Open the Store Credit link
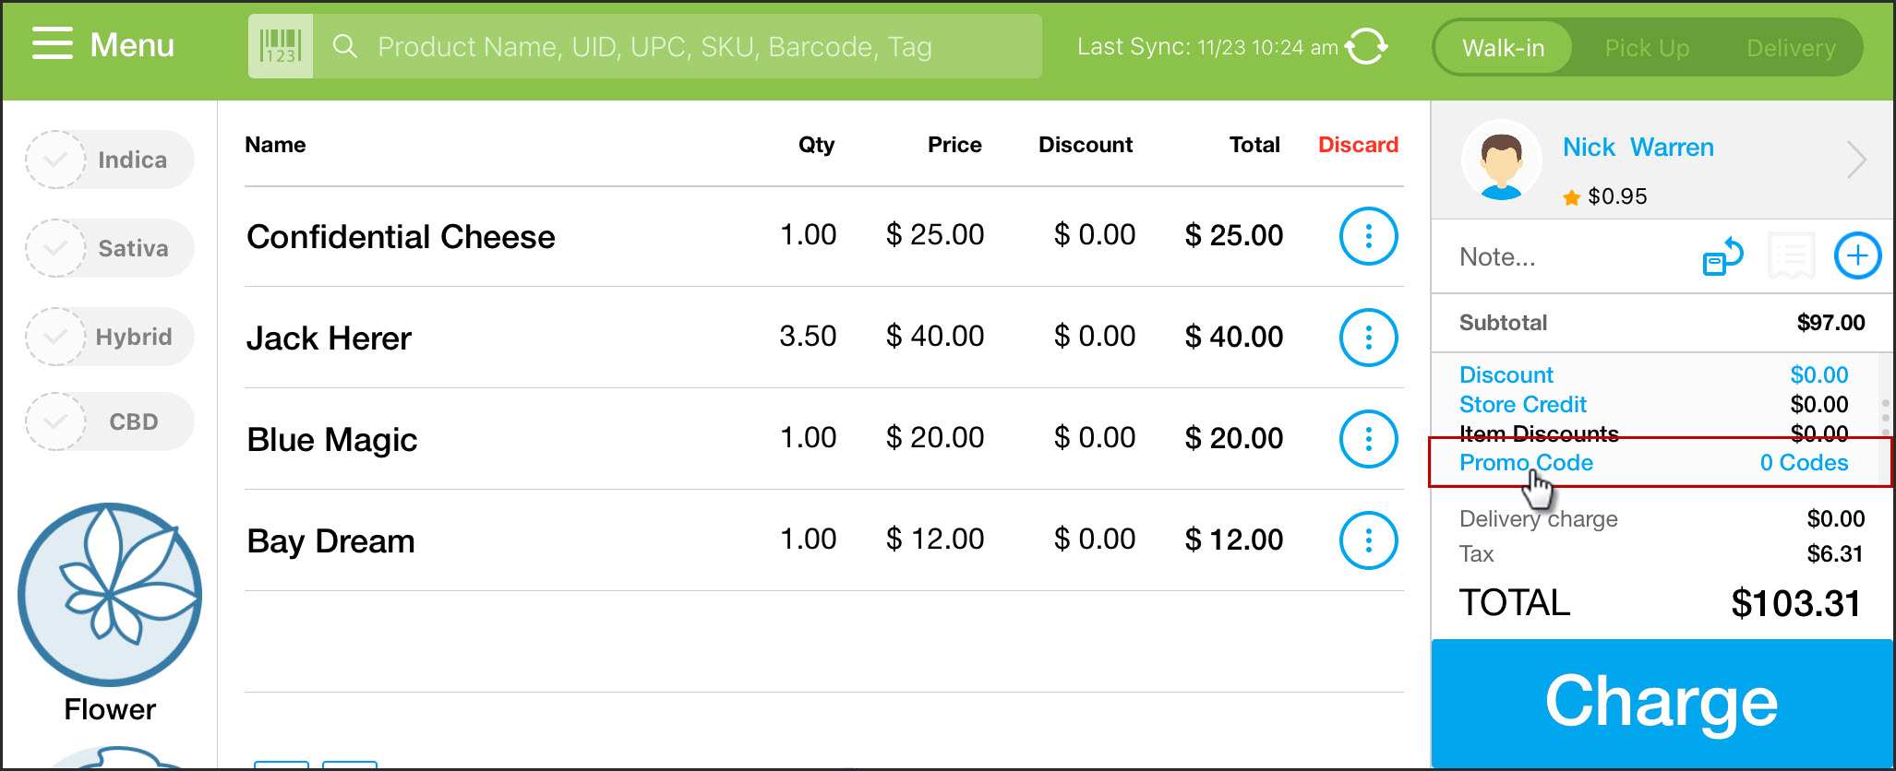 [x=1522, y=405]
